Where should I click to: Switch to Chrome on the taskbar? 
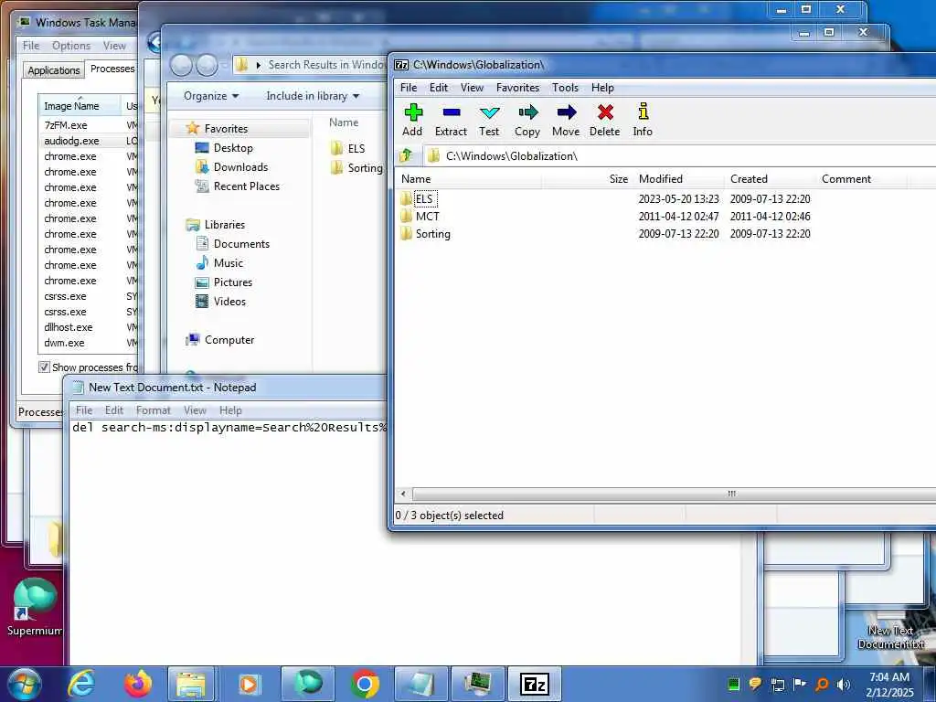coord(365,684)
